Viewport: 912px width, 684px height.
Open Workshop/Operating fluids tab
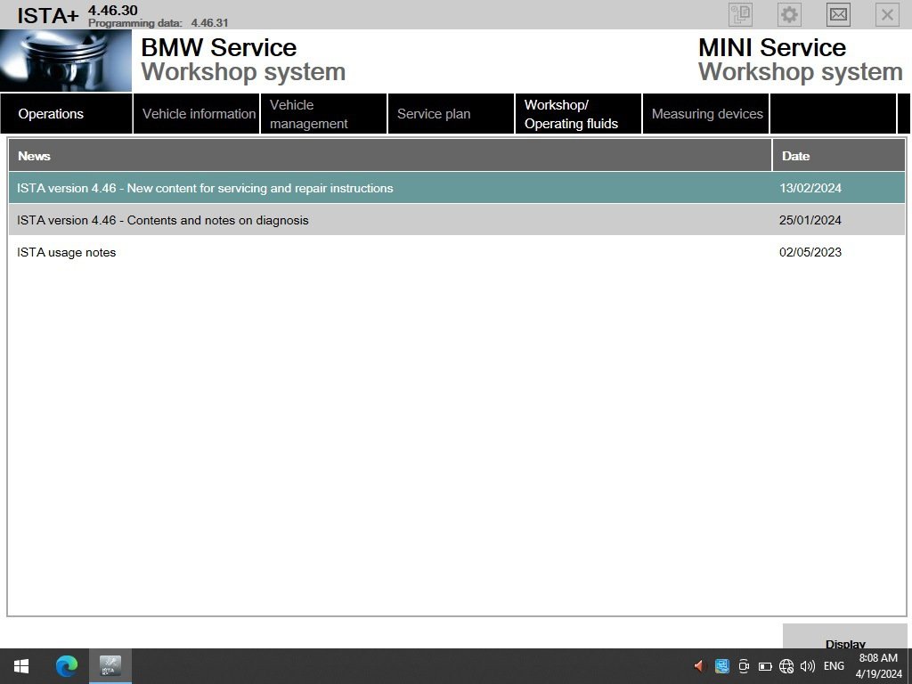579,114
